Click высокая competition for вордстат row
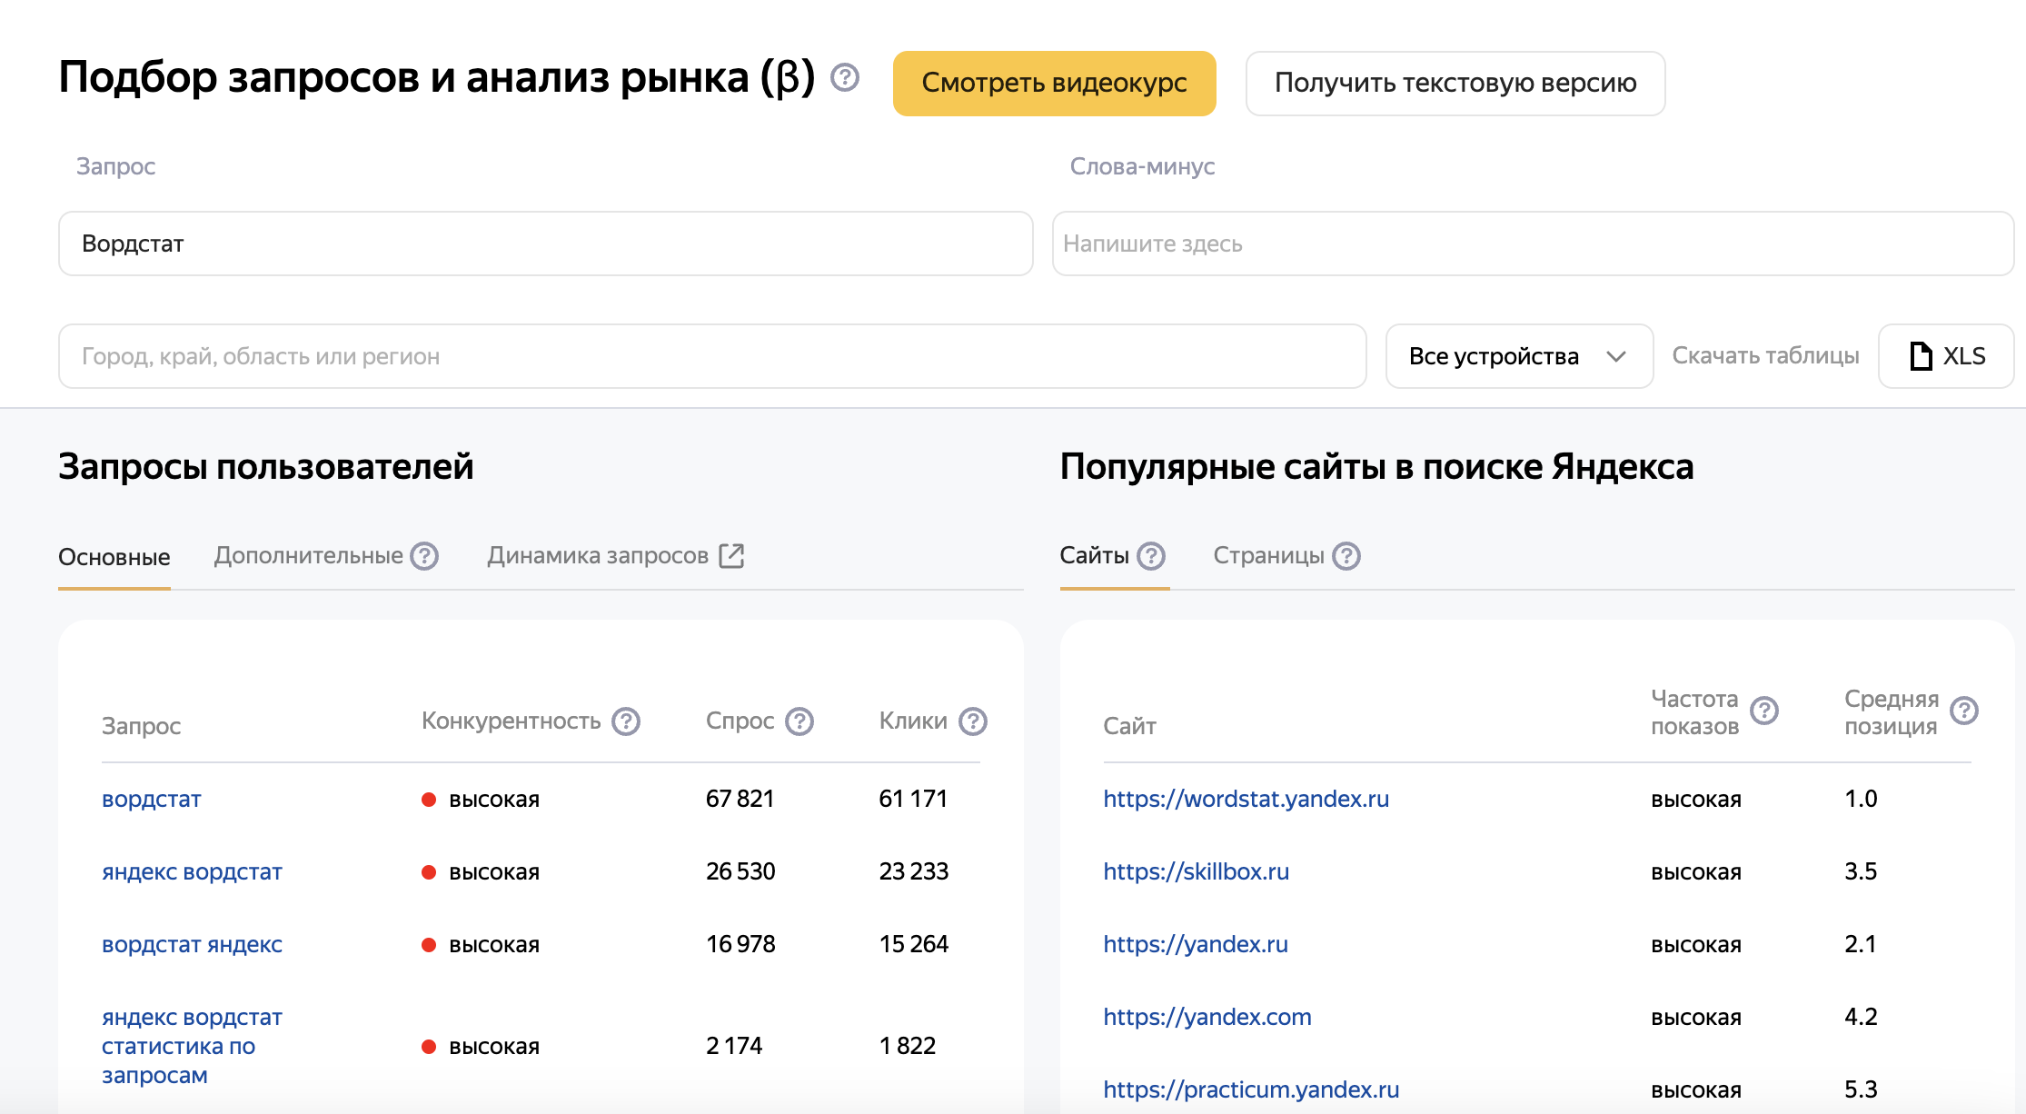The image size is (2026, 1114). click(494, 800)
